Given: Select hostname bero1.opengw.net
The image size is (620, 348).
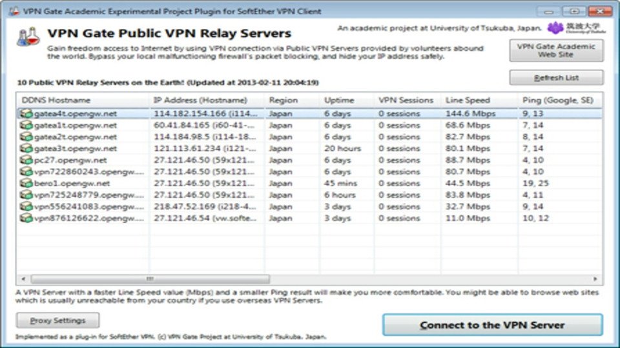Looking at the screenshot, I should point(72,184).
